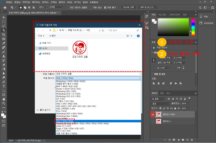The width and height of the screenshot is (216, 143).
Task: Click the layer mask icon in Layers panel
Action: click(x=174, y=140)
